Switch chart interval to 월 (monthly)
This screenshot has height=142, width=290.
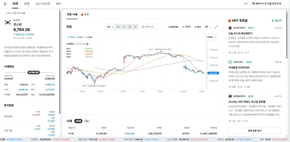(x=130, y=27)
